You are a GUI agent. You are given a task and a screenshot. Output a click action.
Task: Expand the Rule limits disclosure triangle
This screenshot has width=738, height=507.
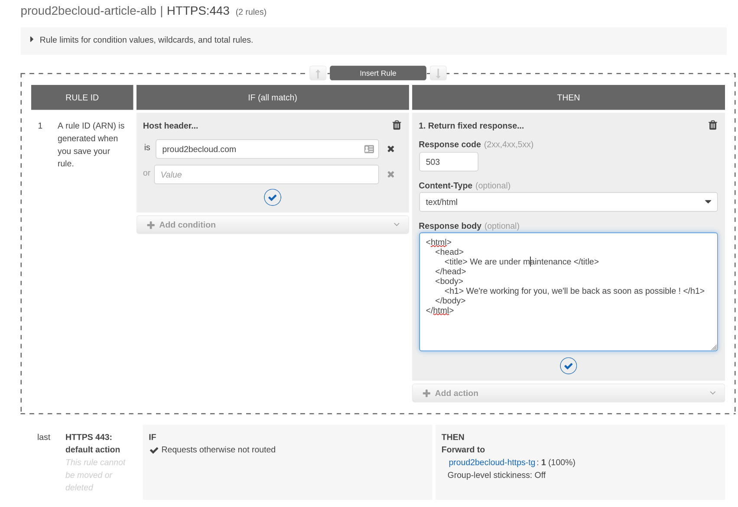pos(32,39)
